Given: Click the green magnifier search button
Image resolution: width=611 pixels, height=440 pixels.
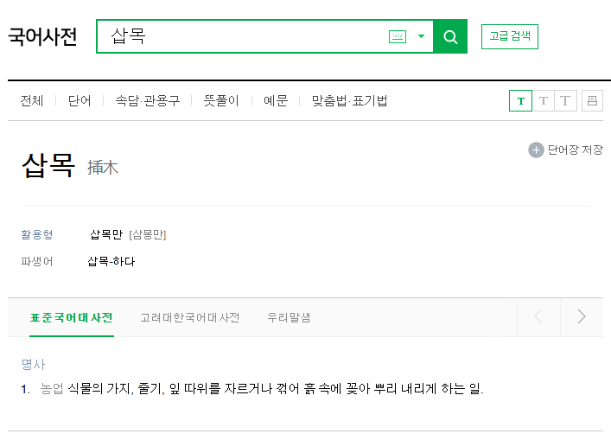Looking at the screenshot, I should (450, 36).
